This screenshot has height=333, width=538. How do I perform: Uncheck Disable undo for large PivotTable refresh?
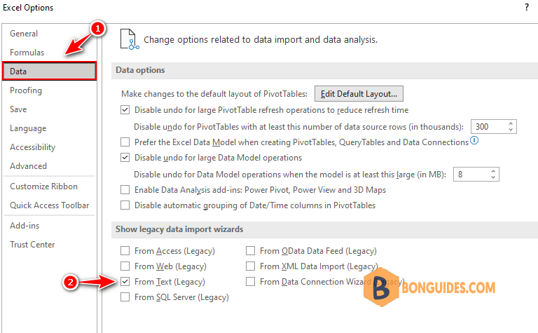pyautogui.click(x=125, y=110)
